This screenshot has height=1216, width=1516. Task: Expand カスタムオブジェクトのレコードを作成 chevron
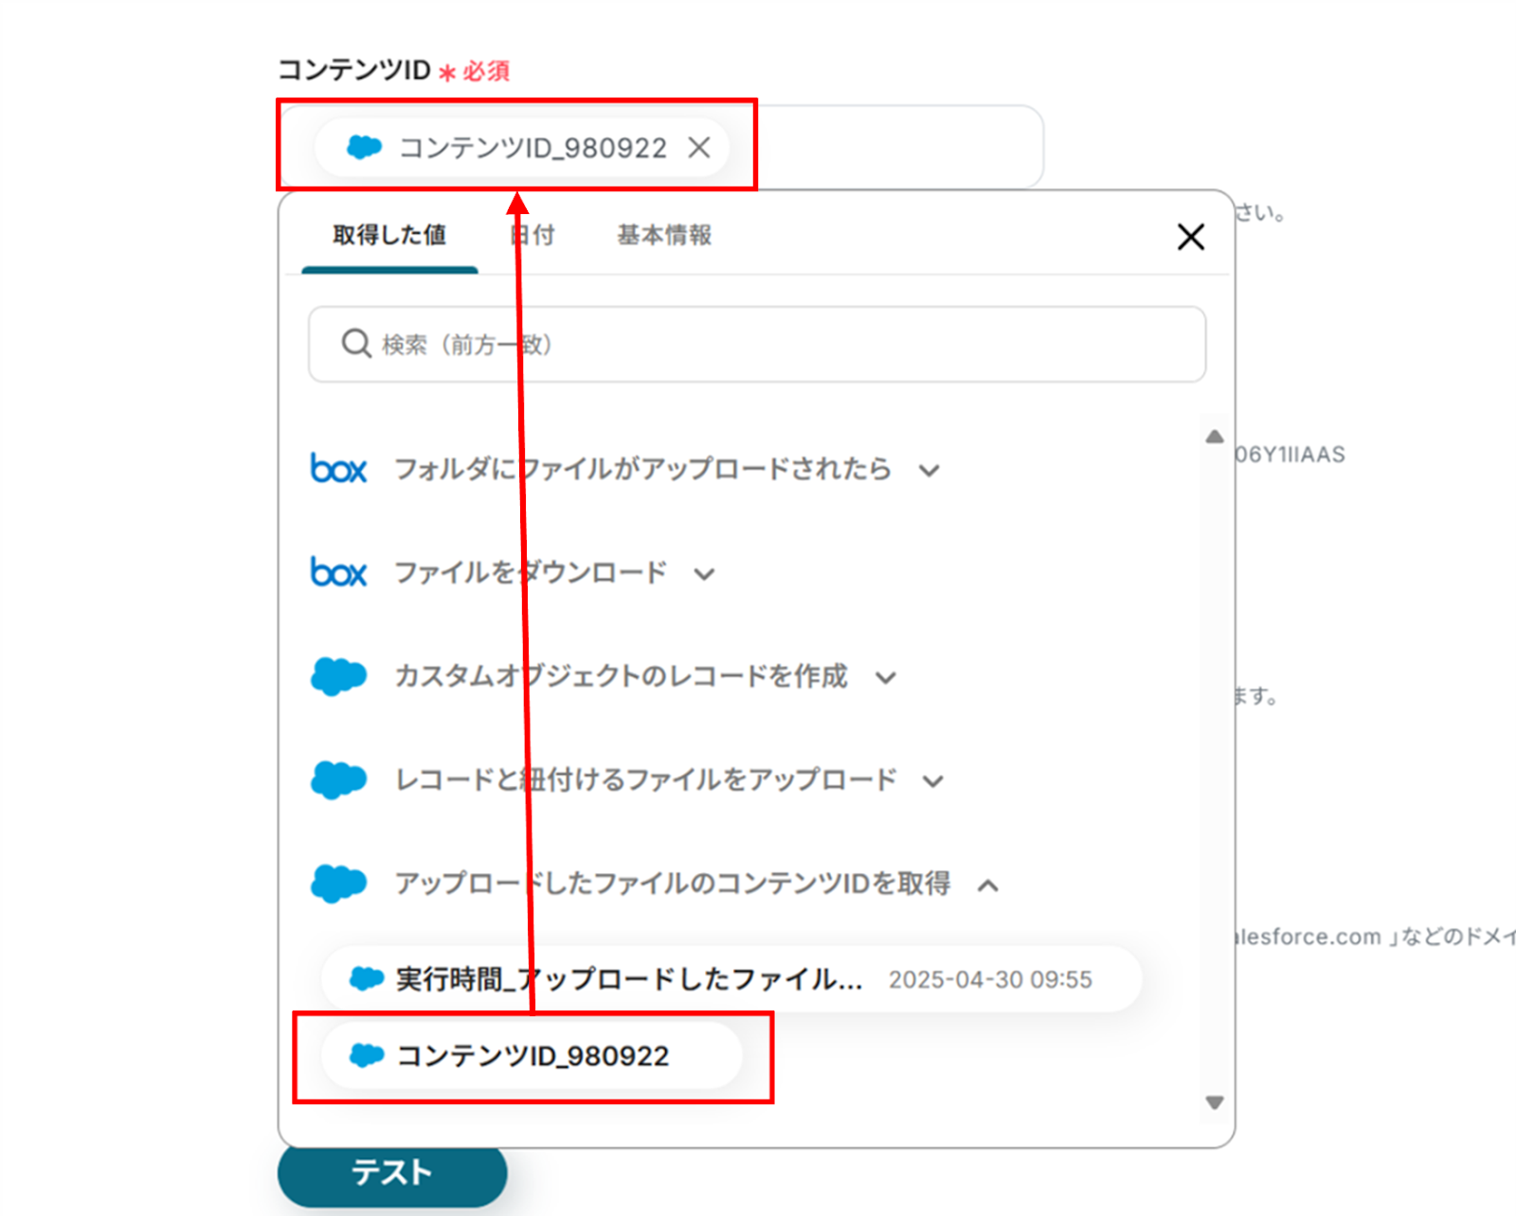(x=886, y=678)
